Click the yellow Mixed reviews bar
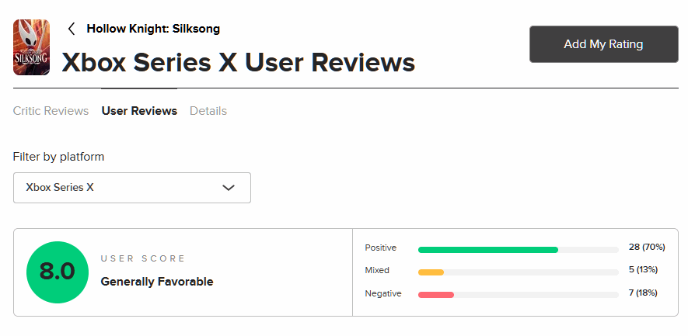Viewport: 688px width, 336px height. (x=431, y=272)
